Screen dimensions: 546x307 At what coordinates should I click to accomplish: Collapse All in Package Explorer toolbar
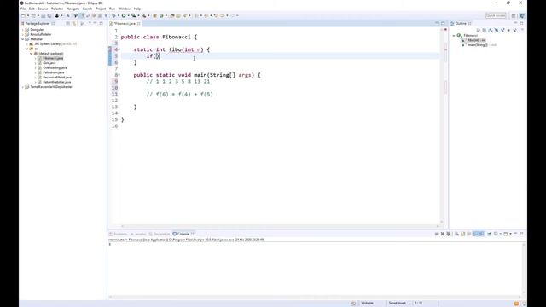click(68, 23)
